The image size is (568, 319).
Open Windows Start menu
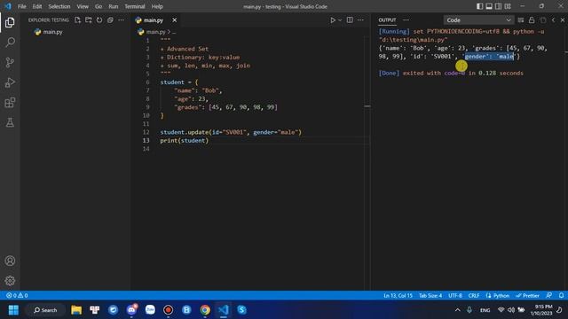point(13,310)
